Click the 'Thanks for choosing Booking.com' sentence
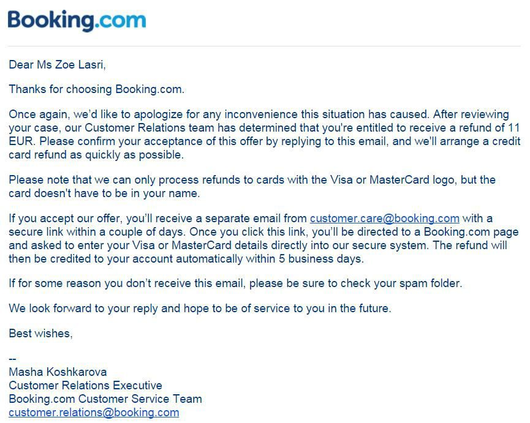Screen dimensions: 530x423 click(x=97, y=89)
